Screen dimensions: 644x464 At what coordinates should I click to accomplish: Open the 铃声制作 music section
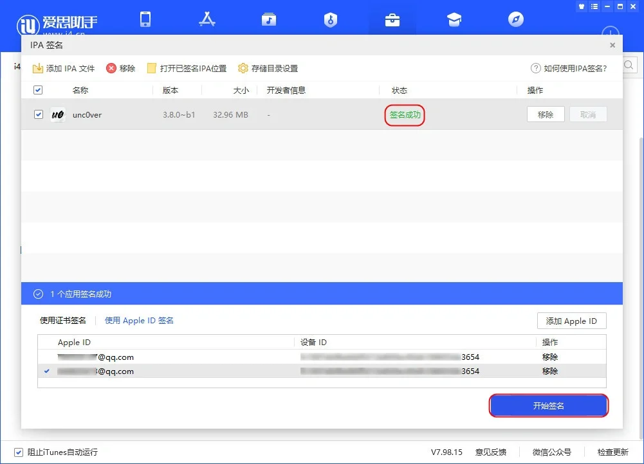pyautogui.click(x=269, y=19)
